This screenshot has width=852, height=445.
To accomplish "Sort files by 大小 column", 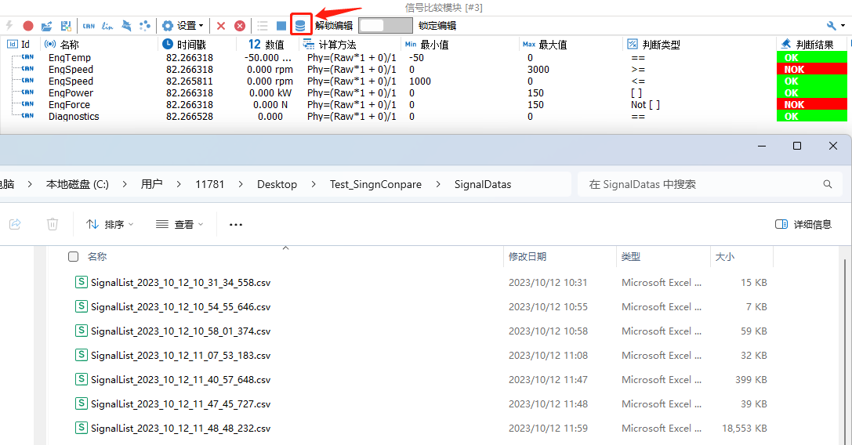I will [725, 256].
